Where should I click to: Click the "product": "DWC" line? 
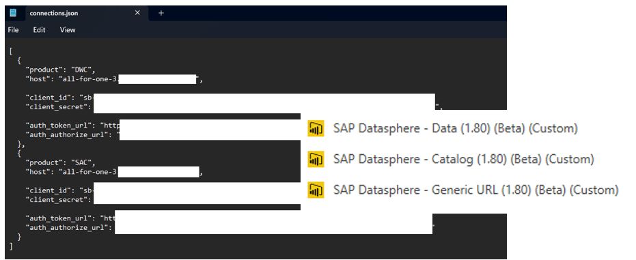point(60,69)
